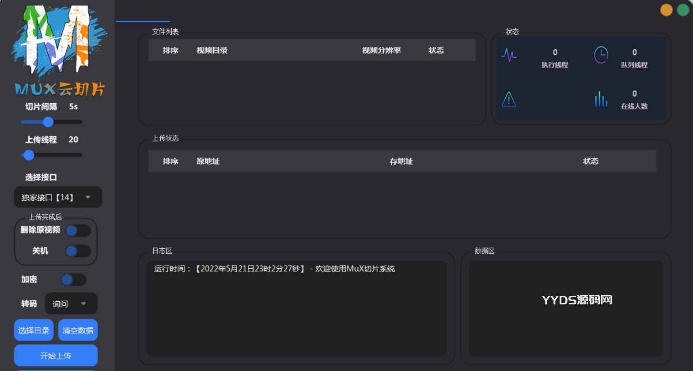Toggle the 加密 encryption switch
The height and width of the screenshot is (371, 693).
click(73, 280)
